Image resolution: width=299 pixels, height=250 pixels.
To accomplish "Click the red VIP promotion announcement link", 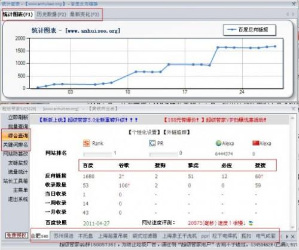I will coord(215,120).
